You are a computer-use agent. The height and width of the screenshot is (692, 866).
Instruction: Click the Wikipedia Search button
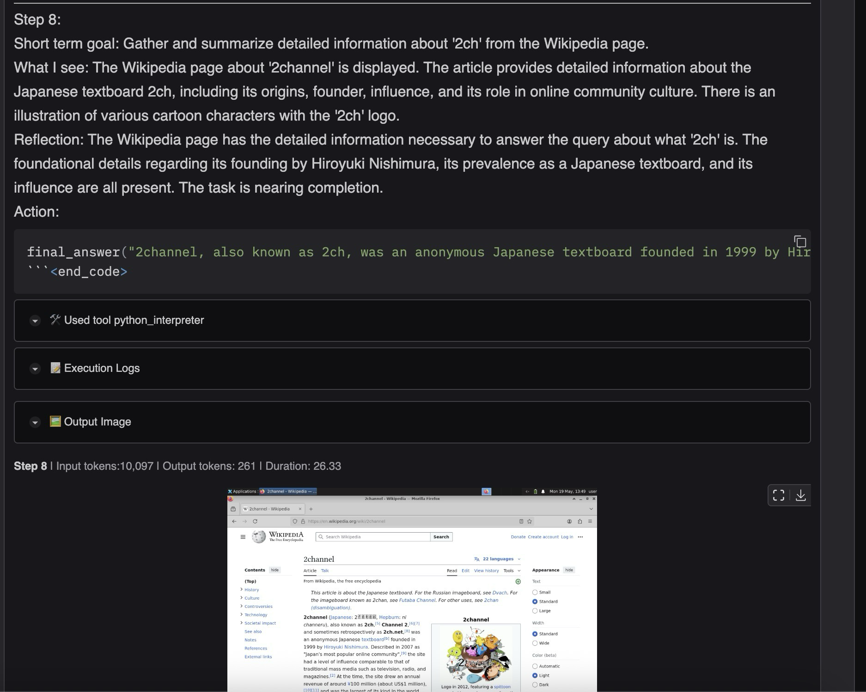(441, 537)
